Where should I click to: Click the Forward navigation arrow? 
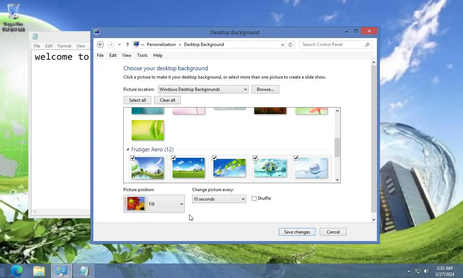111,45
